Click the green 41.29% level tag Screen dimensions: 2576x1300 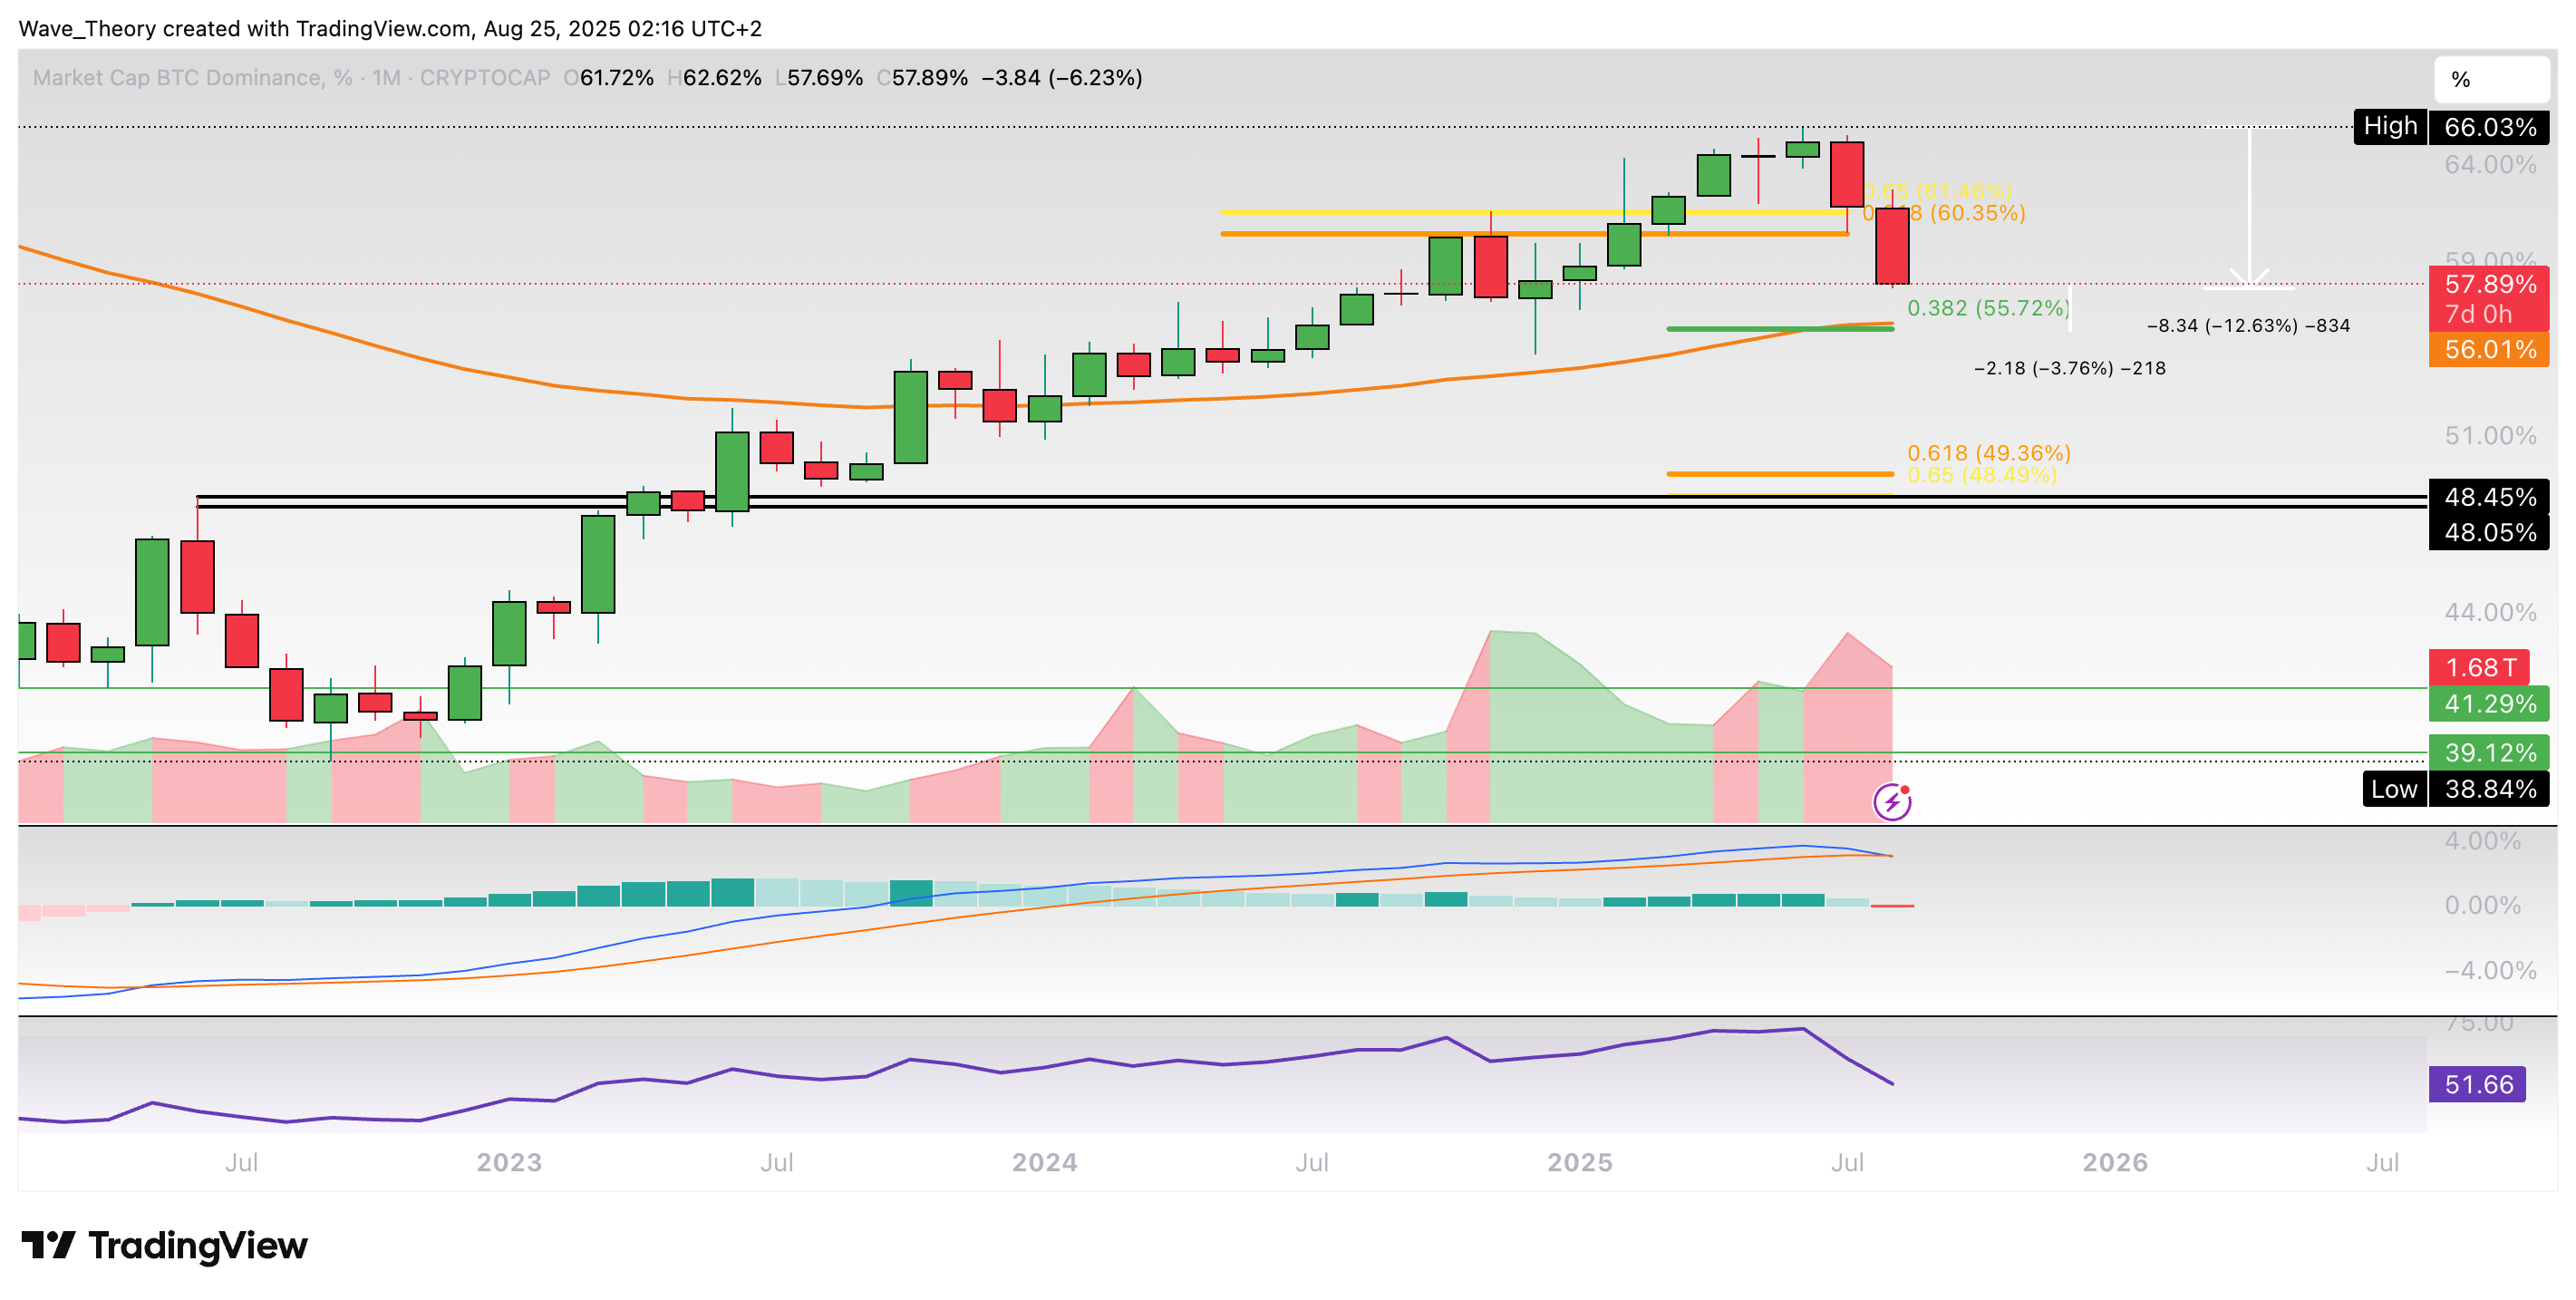pos(2489,704)
